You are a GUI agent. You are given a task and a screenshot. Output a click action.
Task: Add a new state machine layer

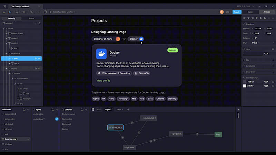pos(128,110)
